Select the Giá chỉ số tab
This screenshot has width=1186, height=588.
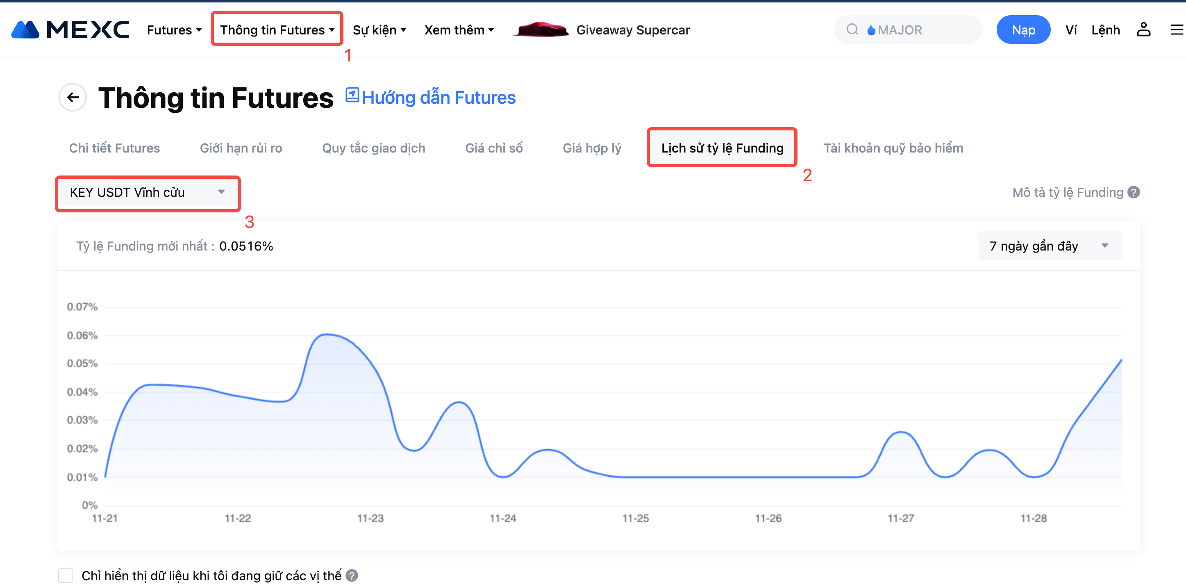(493, 148)
